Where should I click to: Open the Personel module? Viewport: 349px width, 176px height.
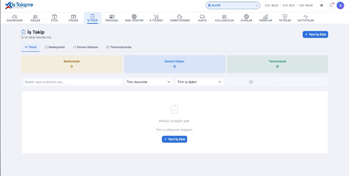112,18
